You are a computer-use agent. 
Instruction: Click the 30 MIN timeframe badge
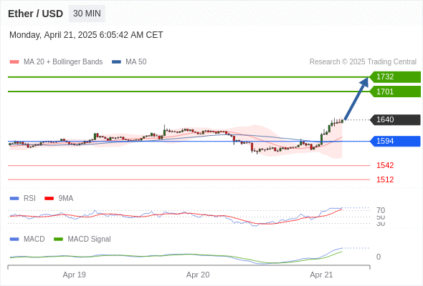(x=87, y=14)
